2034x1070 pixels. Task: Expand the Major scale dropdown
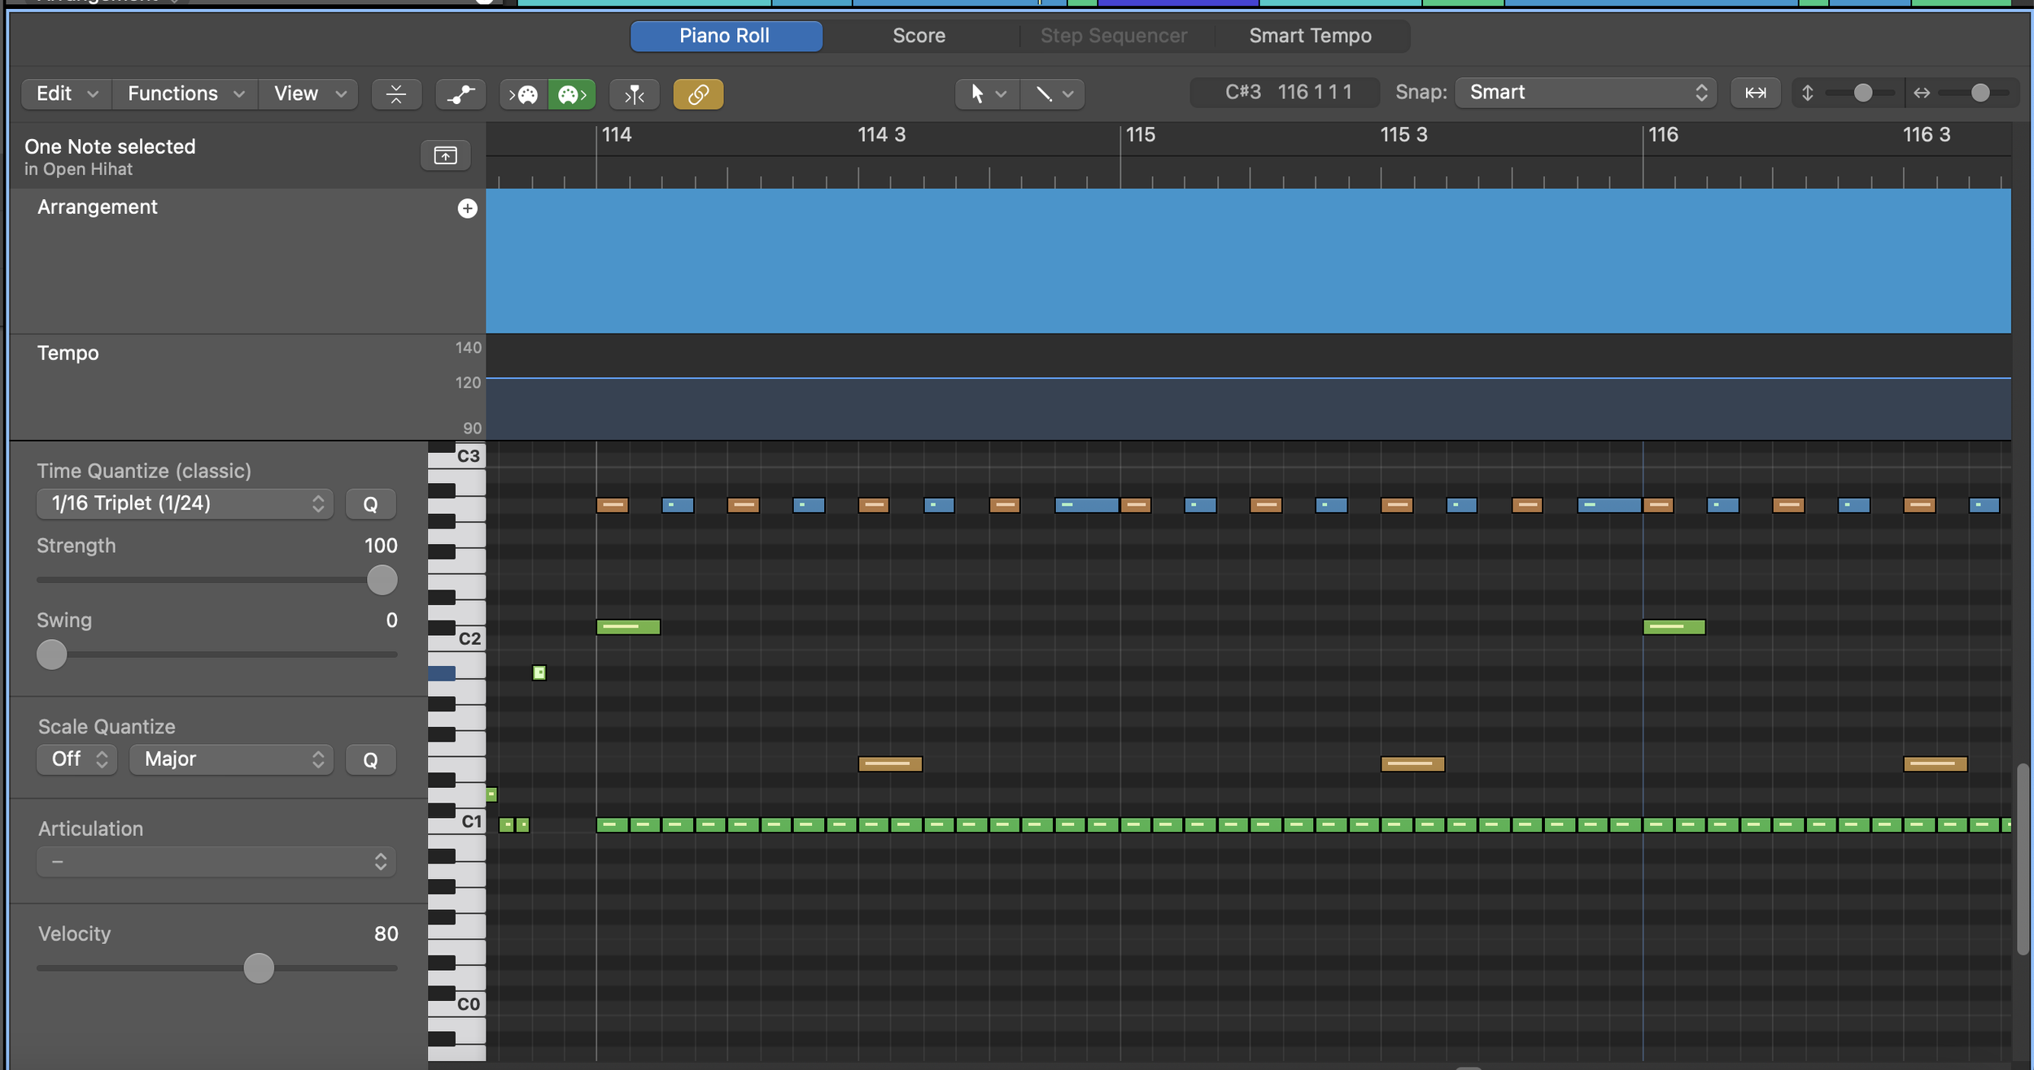[x=231, y=759]
